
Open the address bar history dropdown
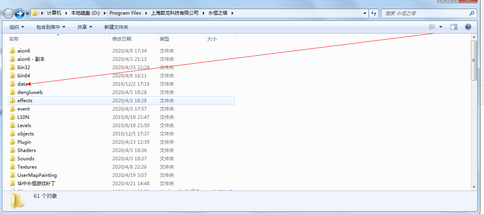365,13
